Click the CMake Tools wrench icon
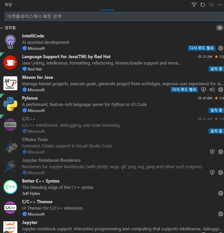 point(11,146)
